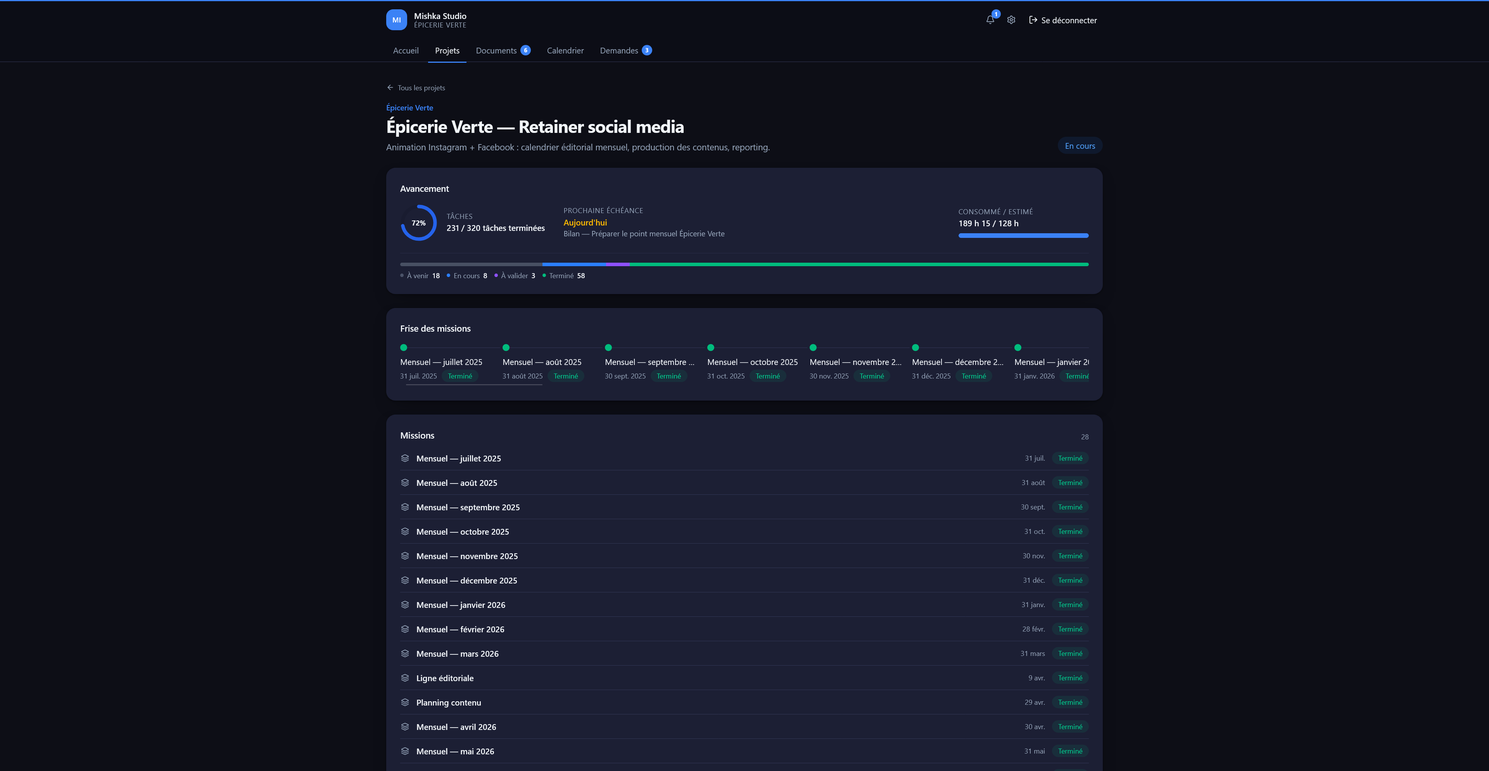
Task: Select décembre timeline dot in Frise
Action: (916, 348)
